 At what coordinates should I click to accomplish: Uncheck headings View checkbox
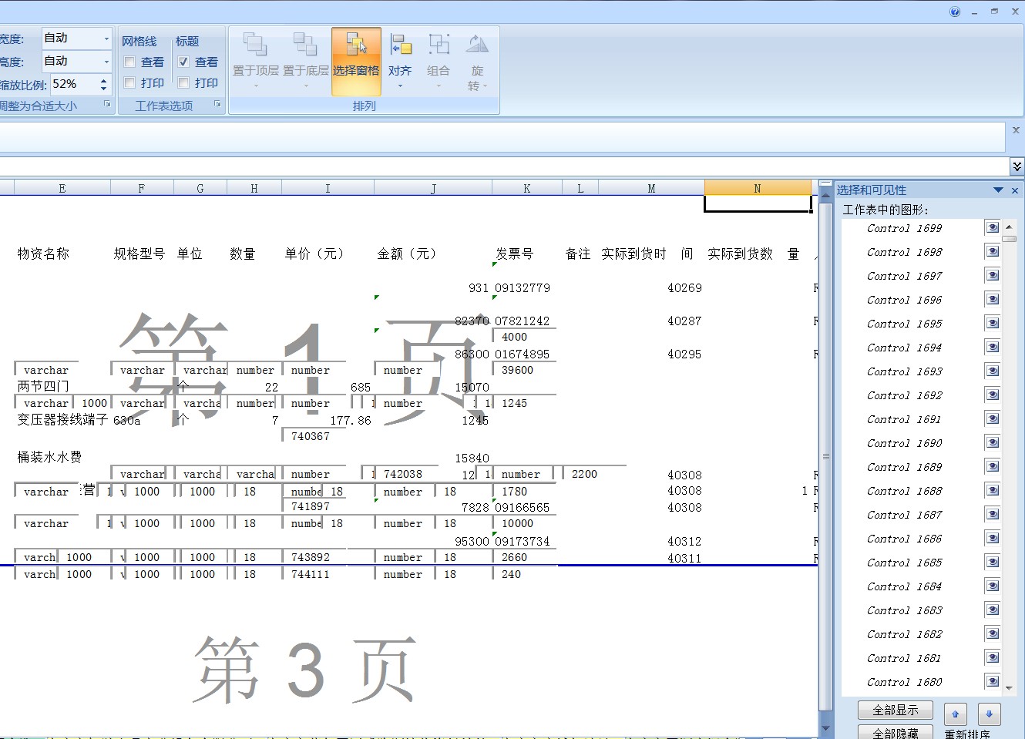183,62
